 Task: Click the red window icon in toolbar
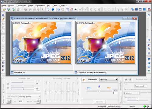point(149,9)
